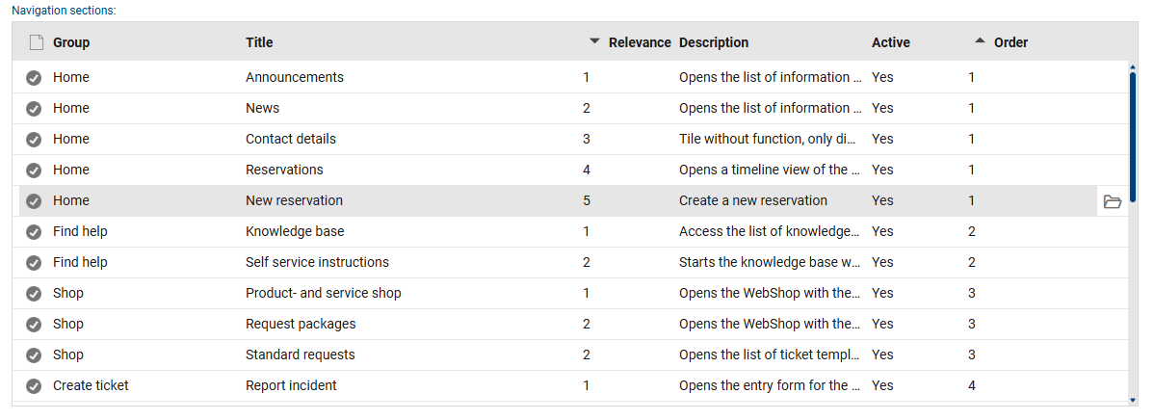1154x420 pixels.
Task: Sort by the Relevance column descending arrow
Action: click(x=594, y=42)
